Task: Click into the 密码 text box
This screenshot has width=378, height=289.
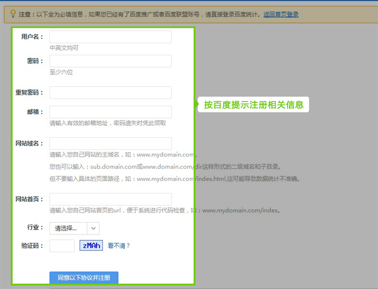Action: point(110,61)
